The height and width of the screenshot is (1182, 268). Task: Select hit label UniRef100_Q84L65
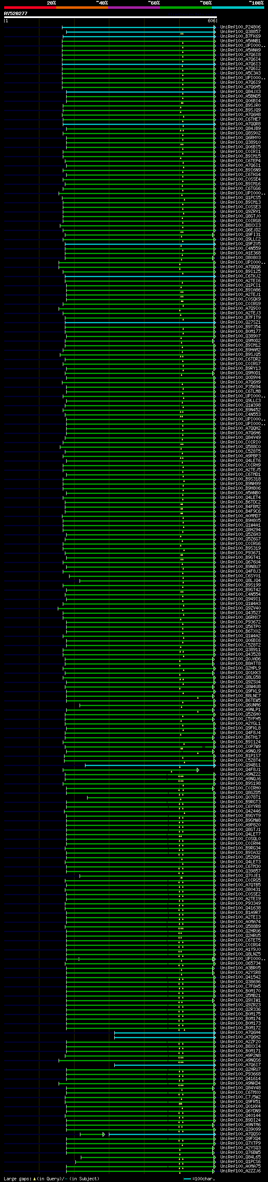coord(240,1157)
